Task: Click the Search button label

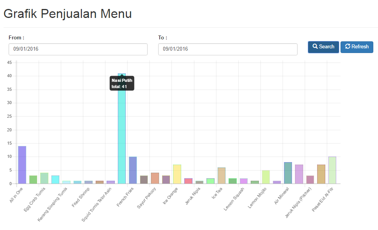Action: pyautogui.click(x=327, y=47)
